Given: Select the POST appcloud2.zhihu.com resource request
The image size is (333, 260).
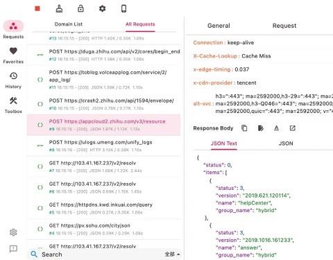Looking at the screenshot, I should pyautogui.click(x=103, y=125).
